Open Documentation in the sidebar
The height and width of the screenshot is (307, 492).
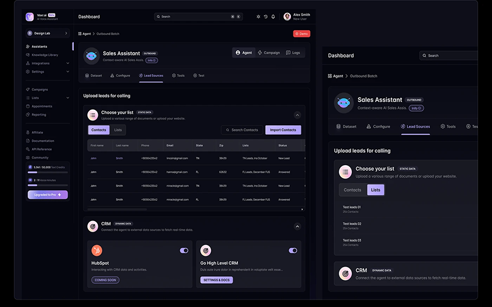pyautogui.click(x=42, y=141)
